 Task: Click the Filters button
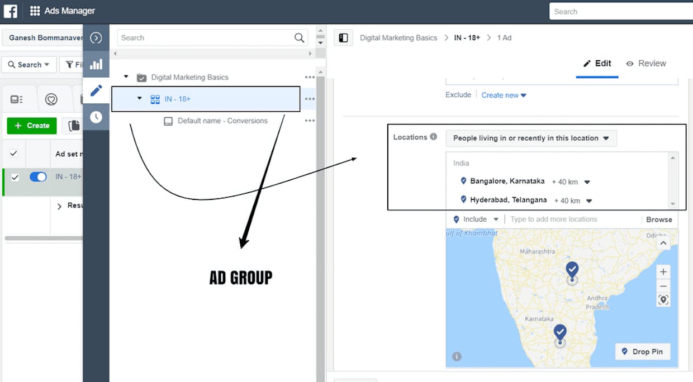click(x=72, y=65)
